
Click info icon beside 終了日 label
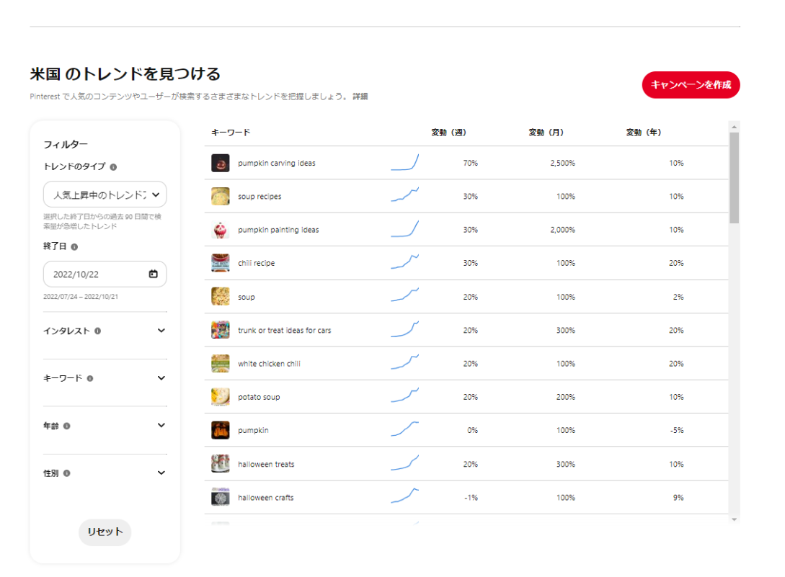(74, 246)
